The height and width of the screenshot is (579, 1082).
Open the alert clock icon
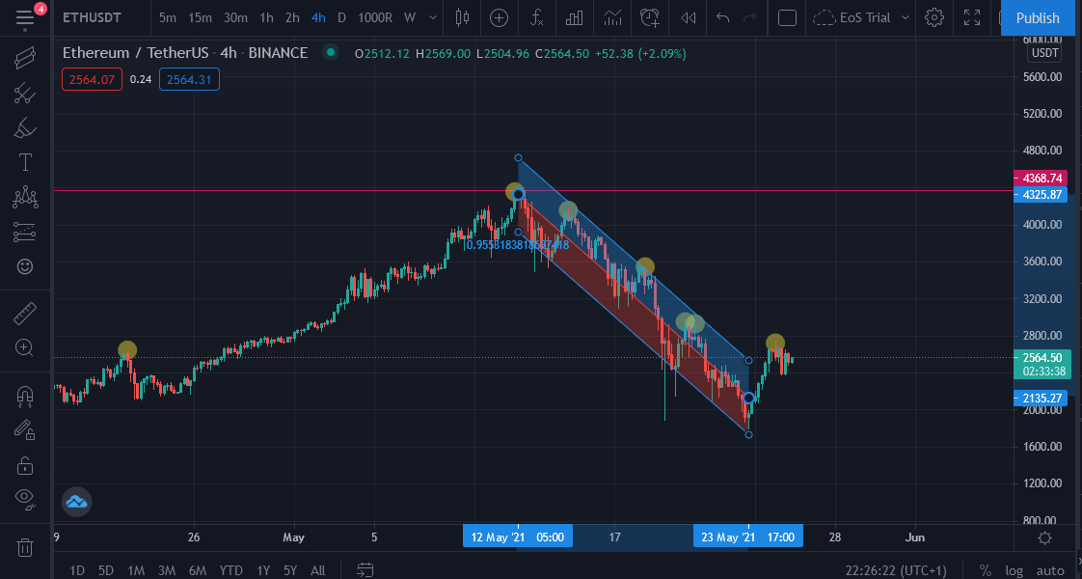click(650, 18)
